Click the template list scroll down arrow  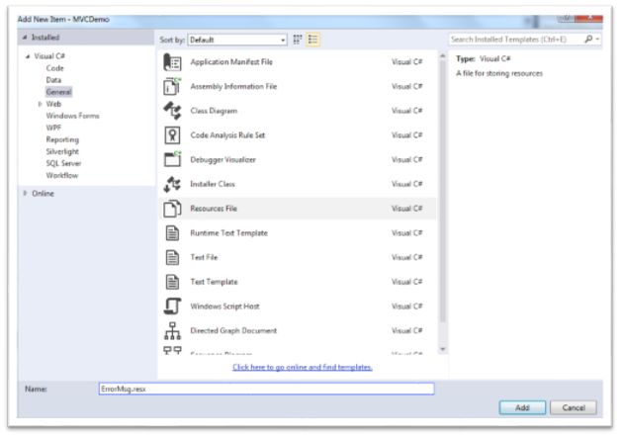[442, 349]
